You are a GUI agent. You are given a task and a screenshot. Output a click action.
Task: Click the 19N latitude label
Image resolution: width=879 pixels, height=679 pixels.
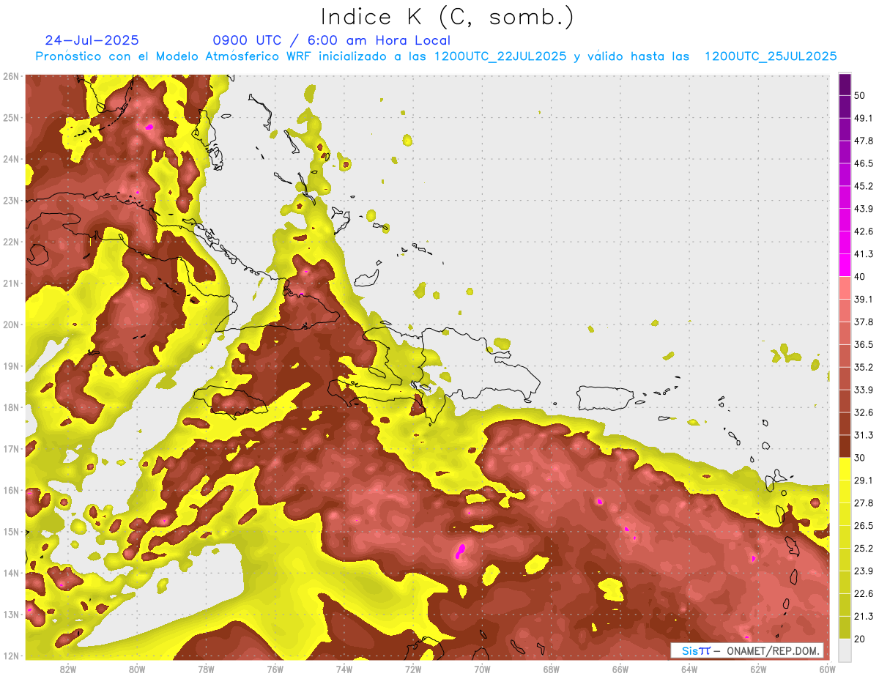click(11, 366)
